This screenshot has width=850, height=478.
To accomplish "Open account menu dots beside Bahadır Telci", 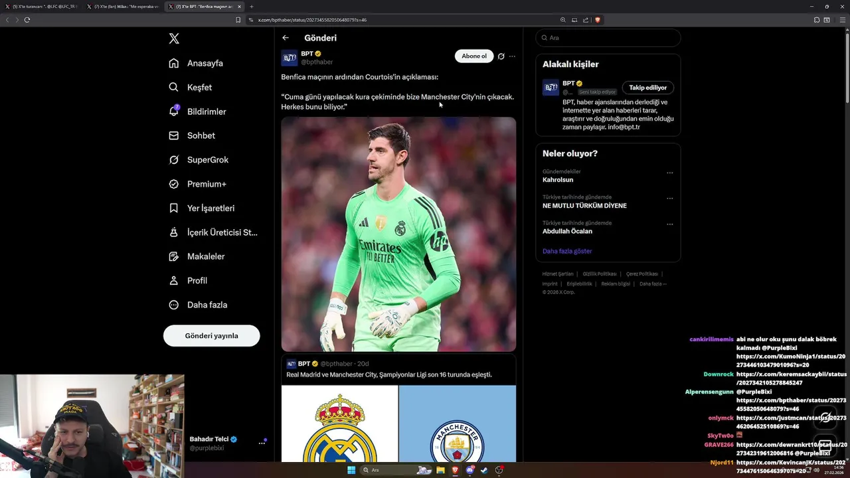I will pos(262,443).
